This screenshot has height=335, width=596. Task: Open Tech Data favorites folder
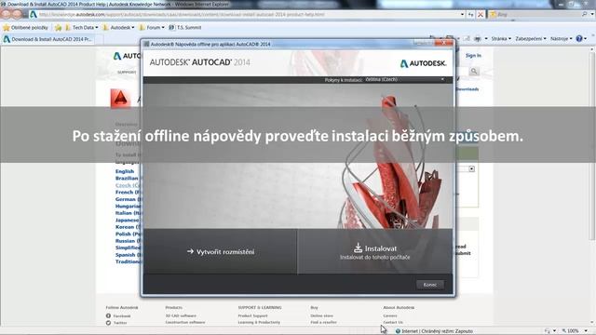82,27
